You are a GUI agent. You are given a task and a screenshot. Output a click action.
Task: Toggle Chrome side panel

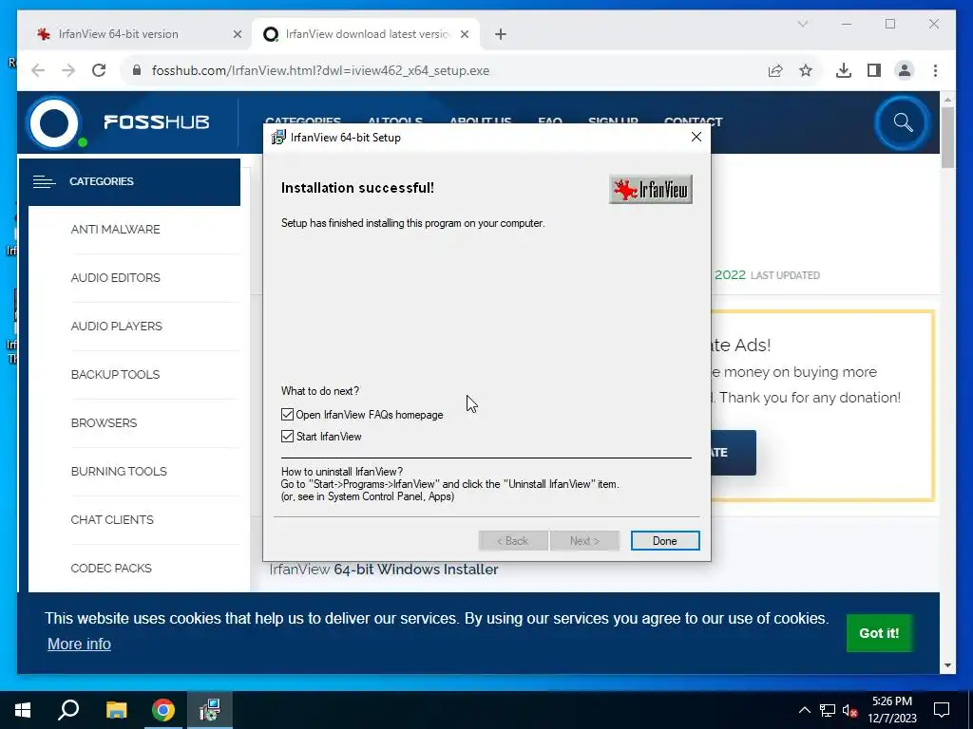(x=874, y=70)
